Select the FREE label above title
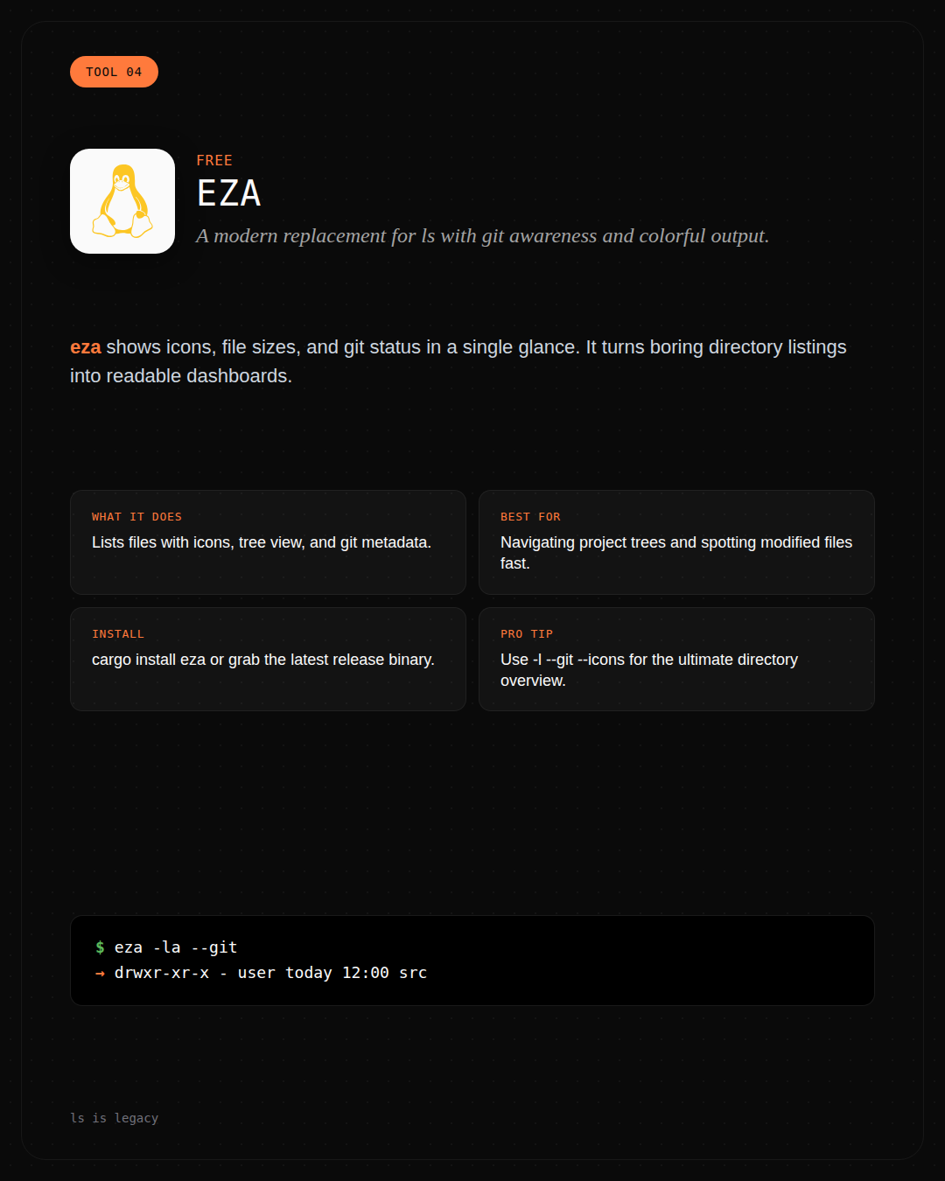The image size is (945, 1181). pos(214,160)
